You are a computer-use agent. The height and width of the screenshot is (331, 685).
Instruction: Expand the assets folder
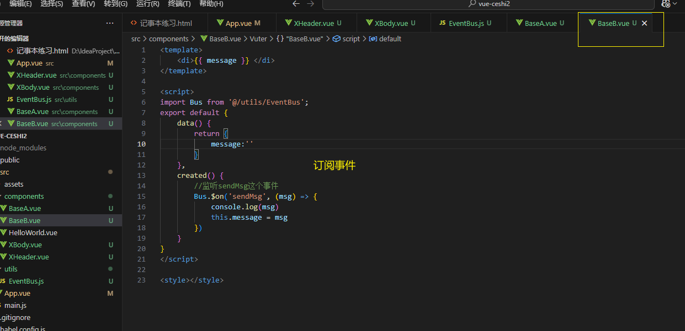tap(61, 184)
